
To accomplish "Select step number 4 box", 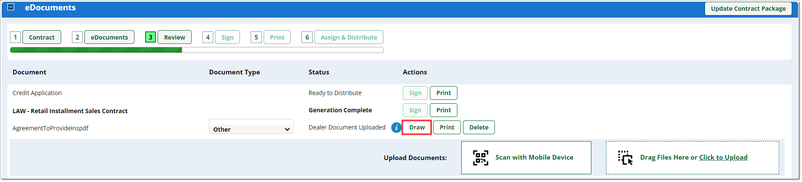I will (208, 37).
